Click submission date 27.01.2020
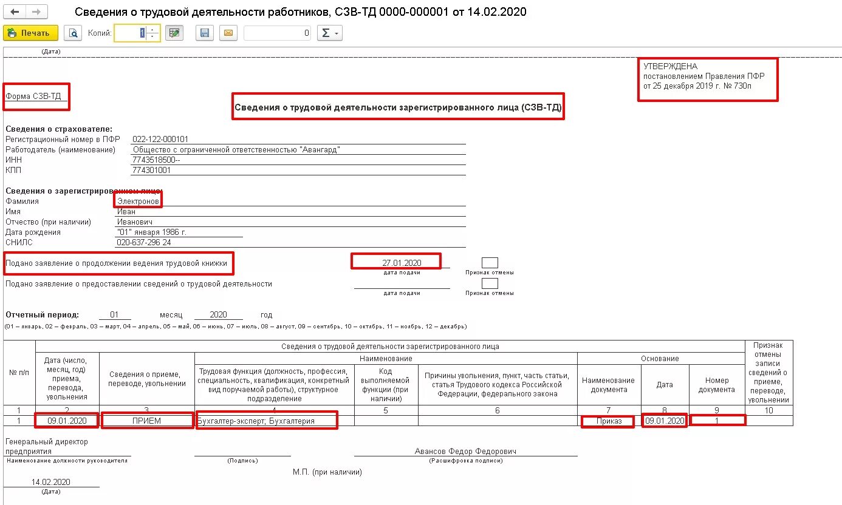 (402, 263)
